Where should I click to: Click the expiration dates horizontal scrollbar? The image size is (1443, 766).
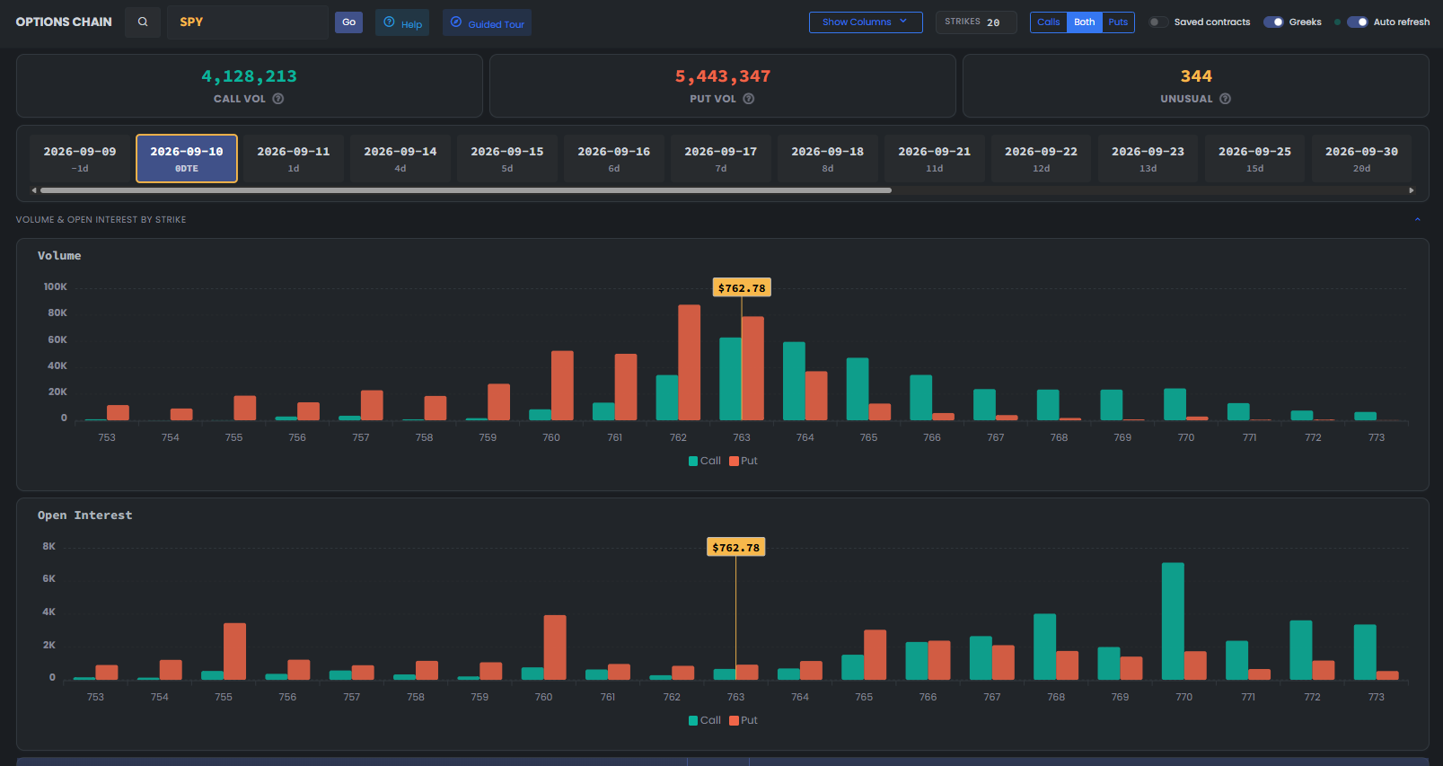(466, 190)
